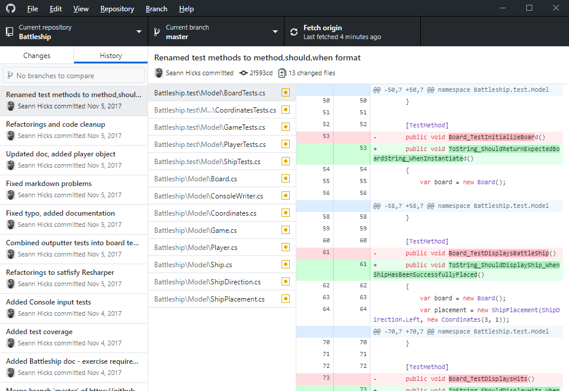569x391 pixels.
Task: Select file Battleship\Model\ShipDirection.cs
Action: coord(222,281)
